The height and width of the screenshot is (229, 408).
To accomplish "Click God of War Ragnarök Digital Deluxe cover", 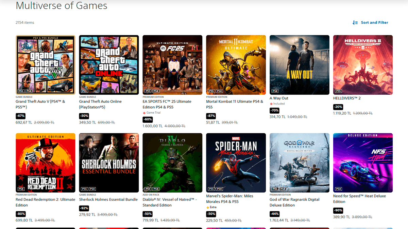I will click(x=299, y=163).
